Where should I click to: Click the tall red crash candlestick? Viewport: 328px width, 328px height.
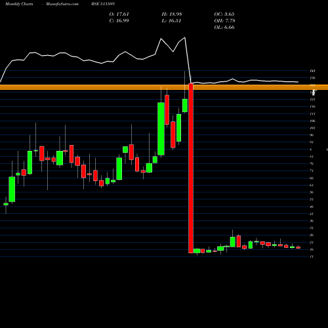[191, 168]
